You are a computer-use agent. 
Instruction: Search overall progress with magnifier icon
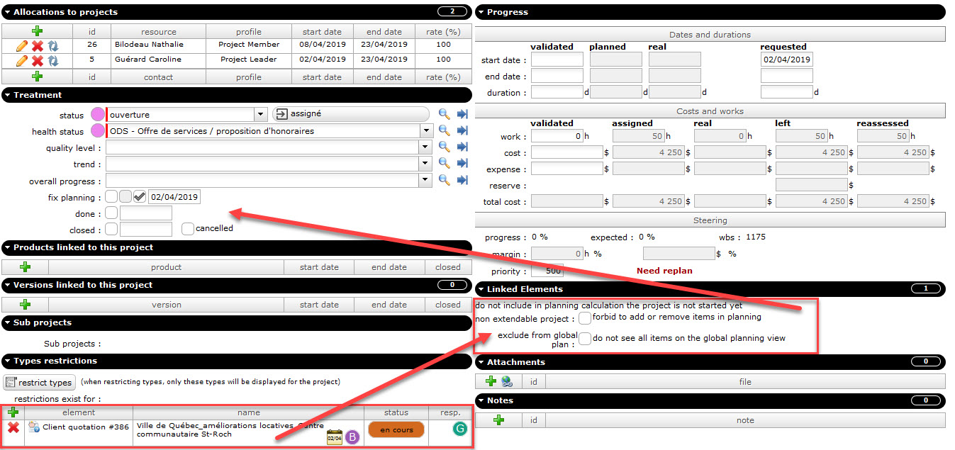point(445,180)
